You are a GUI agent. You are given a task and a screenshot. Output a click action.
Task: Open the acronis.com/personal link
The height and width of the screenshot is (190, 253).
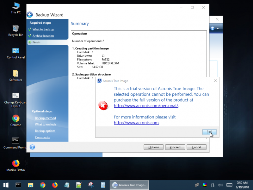tap(146, 106)
